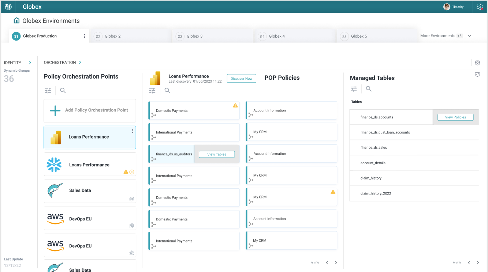Open filter options under Policy Orchestration Points

click(x=48, y=91)
